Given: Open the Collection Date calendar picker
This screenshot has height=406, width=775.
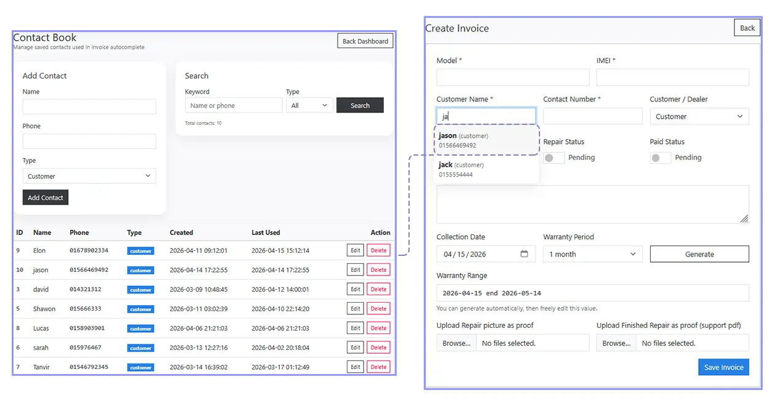Looking at the screenshot, I should click(523, 253).
